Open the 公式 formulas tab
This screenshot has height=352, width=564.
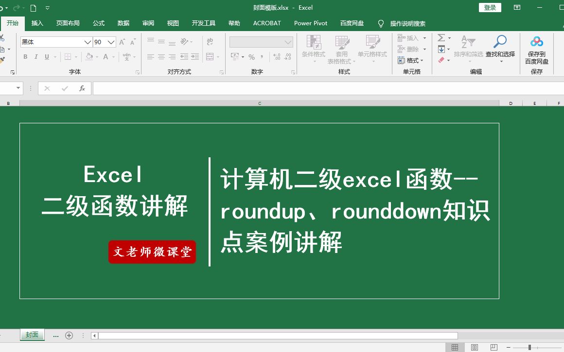click(x=98, y=23)
